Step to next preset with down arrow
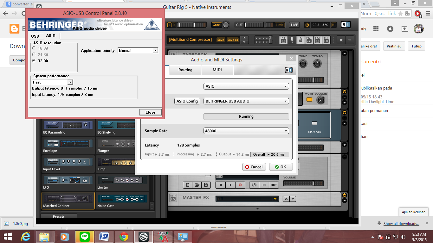Screen dimensions: 433x243 [x=244, y=42]
